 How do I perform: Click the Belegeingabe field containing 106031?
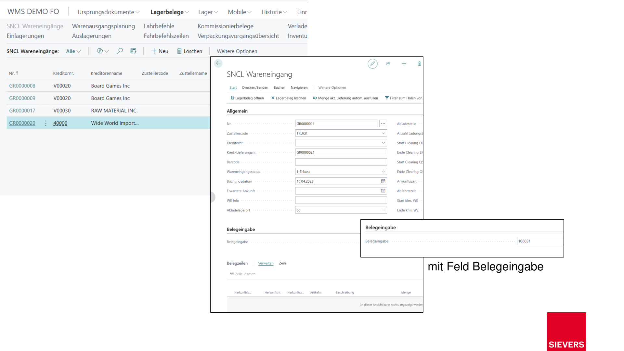[540, 241]
